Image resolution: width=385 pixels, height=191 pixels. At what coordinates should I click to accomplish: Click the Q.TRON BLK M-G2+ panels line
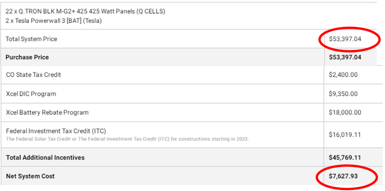click(x=85, y=12)
